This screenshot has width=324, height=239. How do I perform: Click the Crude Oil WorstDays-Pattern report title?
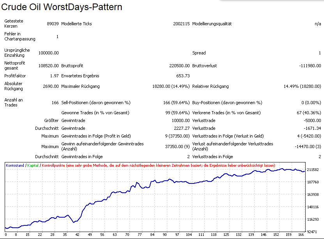tap(62, 7)
